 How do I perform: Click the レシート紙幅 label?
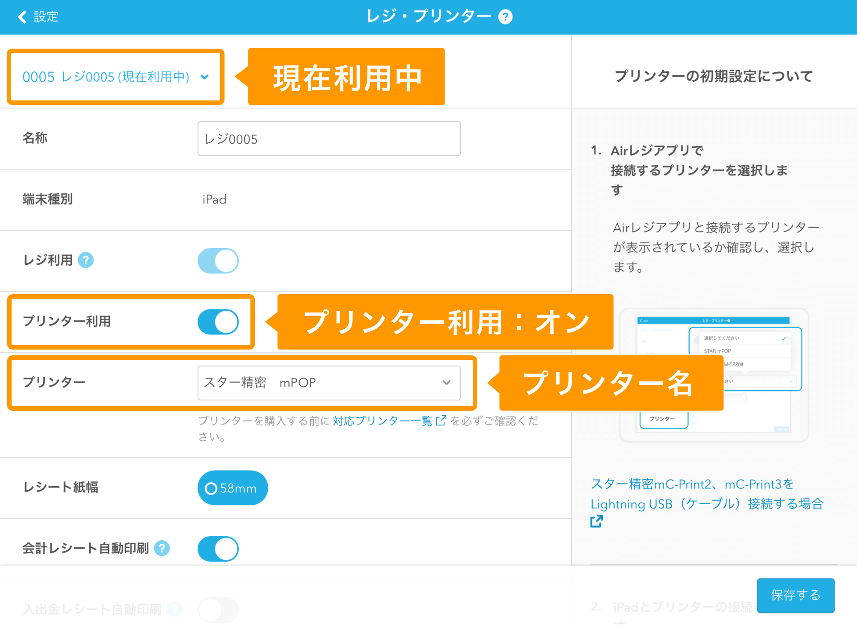click(x=60, y=487)
